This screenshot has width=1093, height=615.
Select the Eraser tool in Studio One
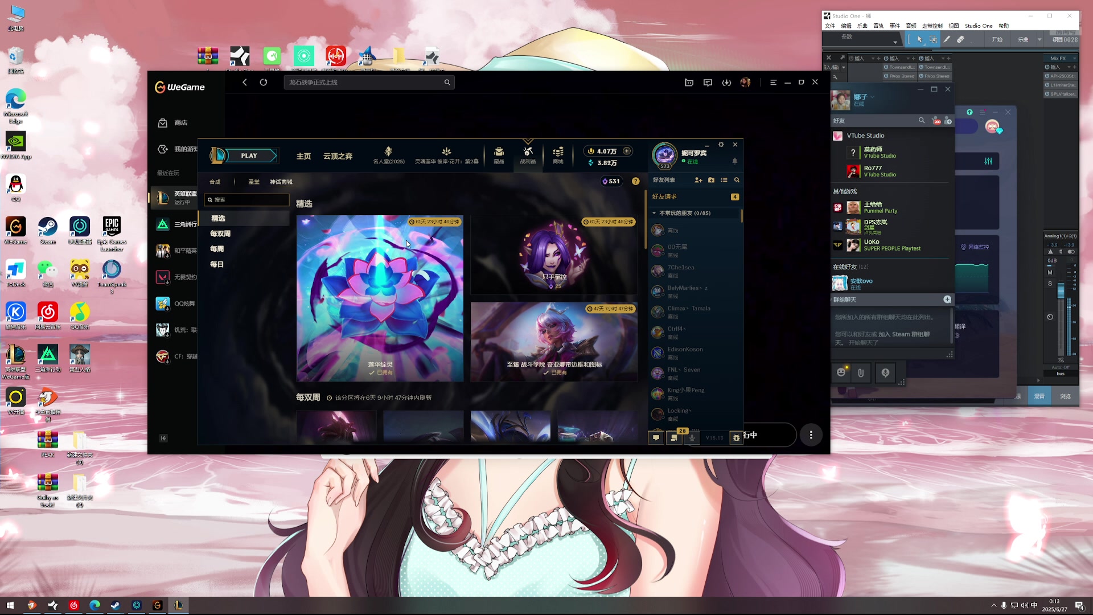click(960, 39)
